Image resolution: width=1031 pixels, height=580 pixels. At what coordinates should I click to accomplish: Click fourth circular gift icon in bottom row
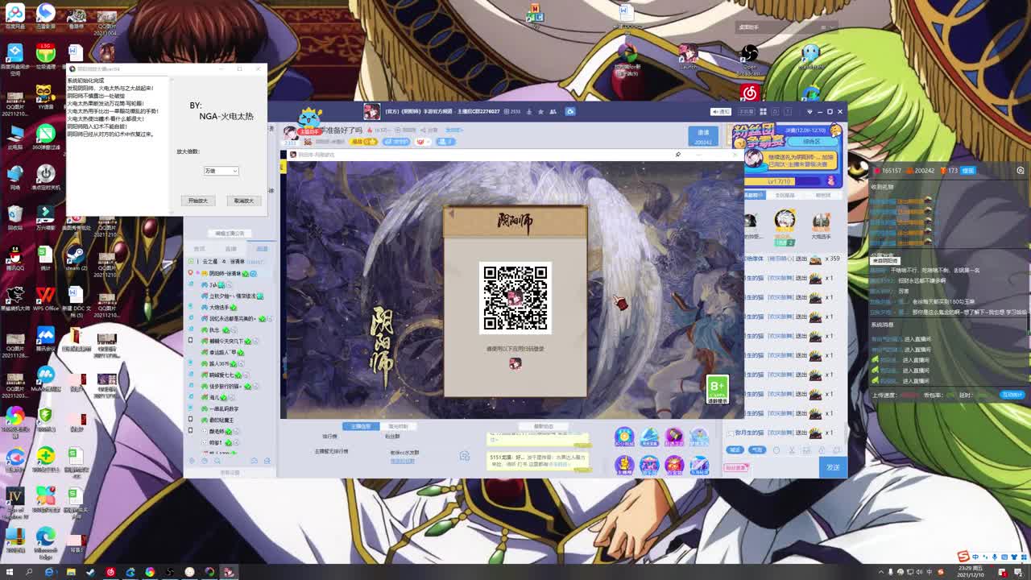coord(699,464)
